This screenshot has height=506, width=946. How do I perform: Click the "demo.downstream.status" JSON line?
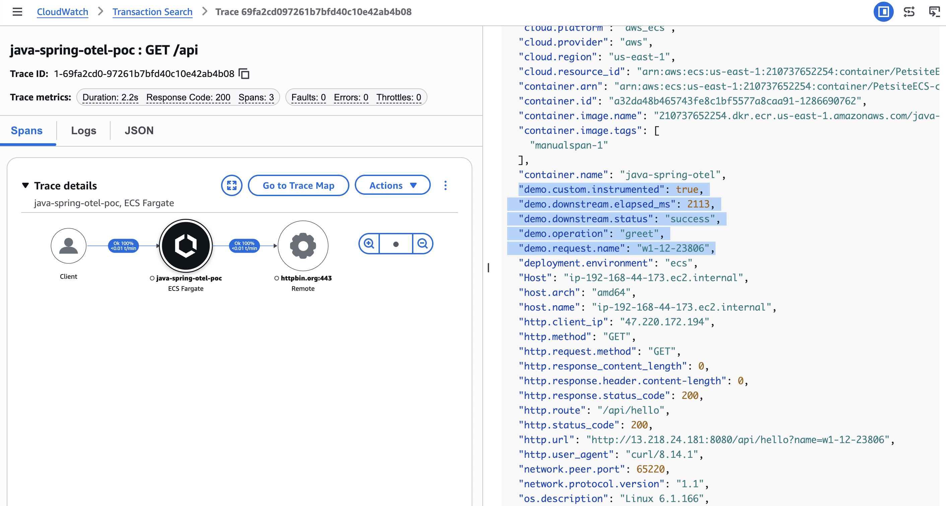619,219
